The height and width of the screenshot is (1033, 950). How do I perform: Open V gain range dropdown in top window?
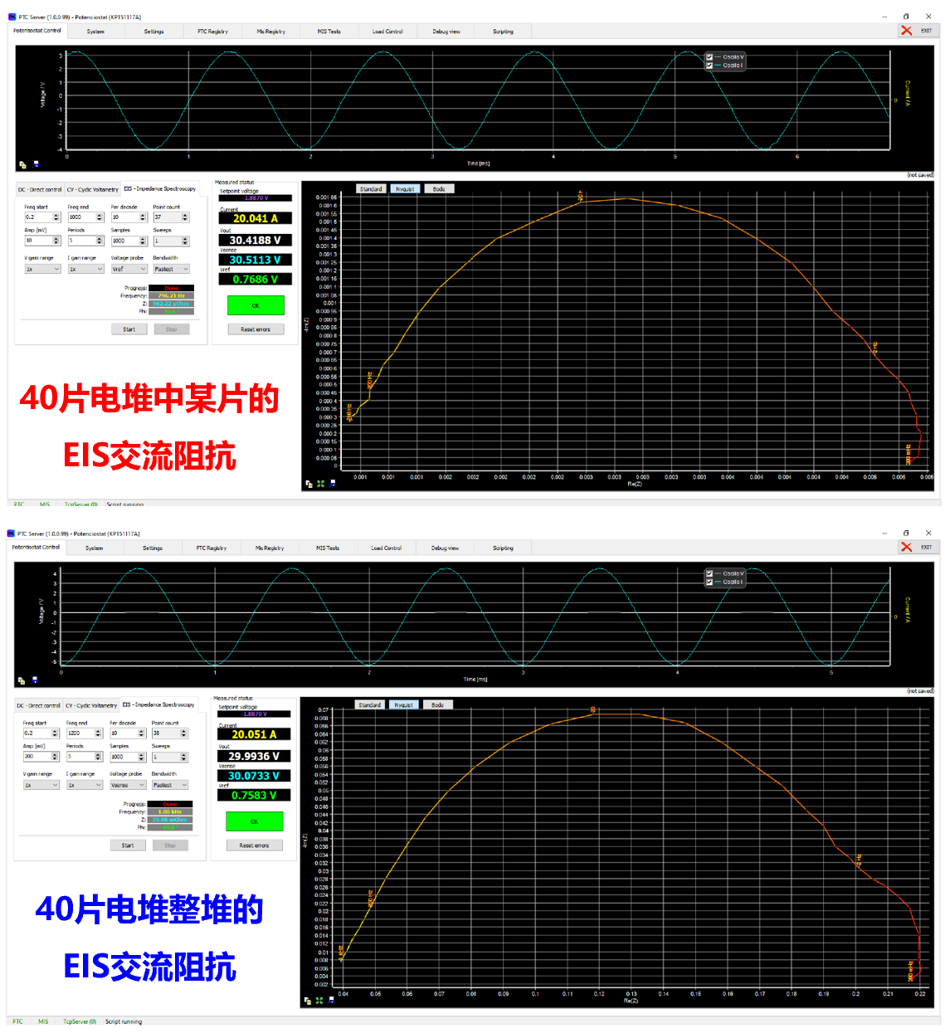(x=42, y=269)
